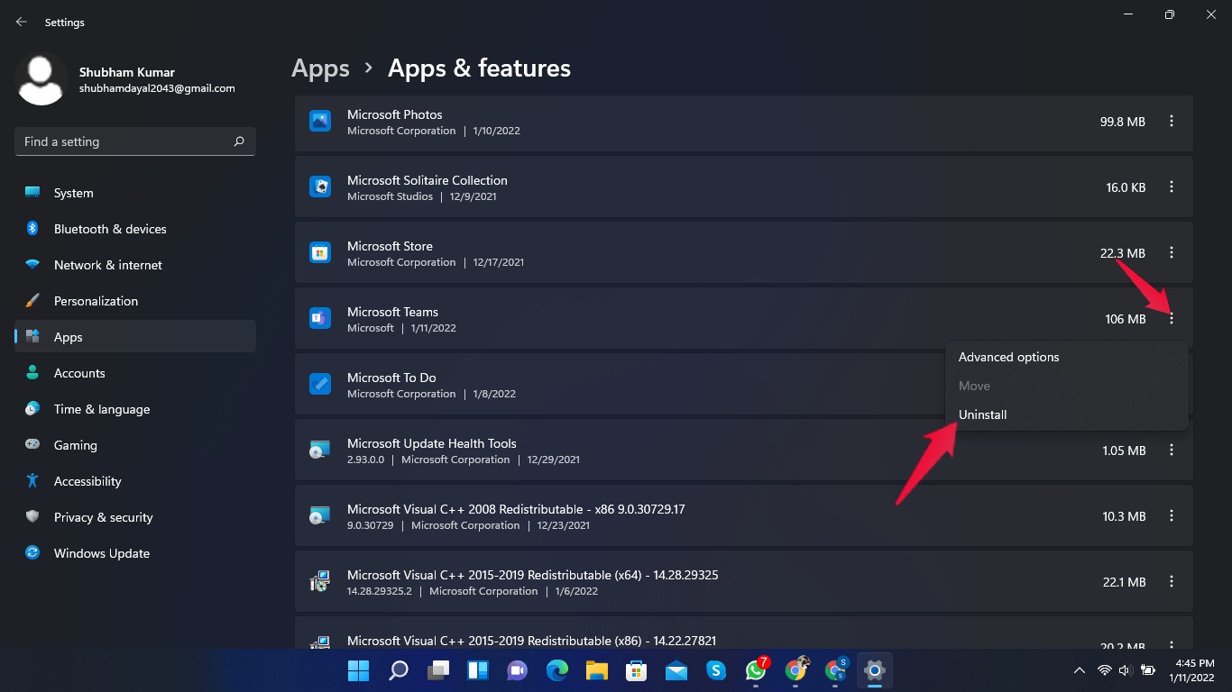Open Shubham Kumar account profile
Image resolution: width=1232 pixels, height=692 pixels.
point(126,79)
